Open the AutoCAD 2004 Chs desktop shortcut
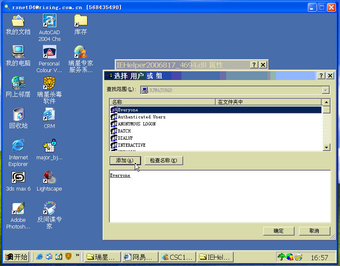Viewport: 340px width, 266px height. click(50, 21)
